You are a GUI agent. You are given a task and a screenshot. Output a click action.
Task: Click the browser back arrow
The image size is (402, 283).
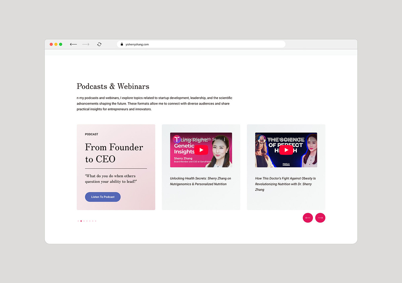pos(73,44)
